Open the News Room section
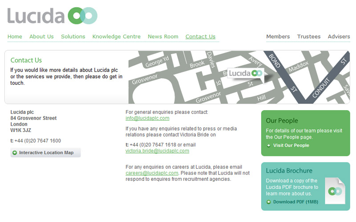 163,36
